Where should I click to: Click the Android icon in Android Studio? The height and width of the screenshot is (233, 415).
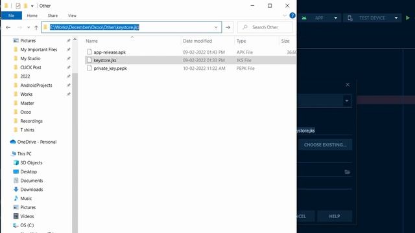[x=304, y=18]
